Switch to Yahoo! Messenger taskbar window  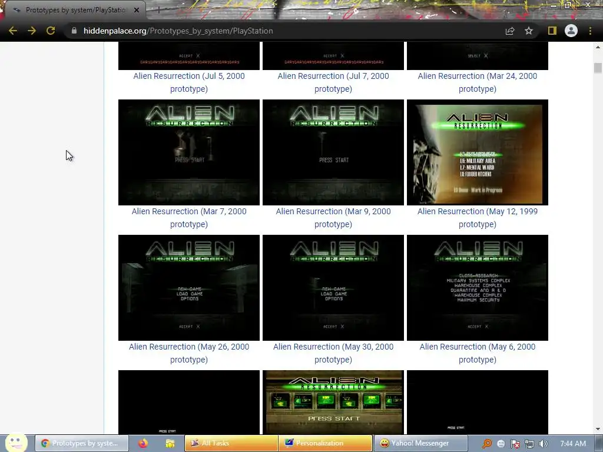click(x=420, y=443)
